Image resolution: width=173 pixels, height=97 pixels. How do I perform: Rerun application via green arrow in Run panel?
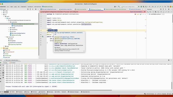pyautogui.click(x=1, y=63)
